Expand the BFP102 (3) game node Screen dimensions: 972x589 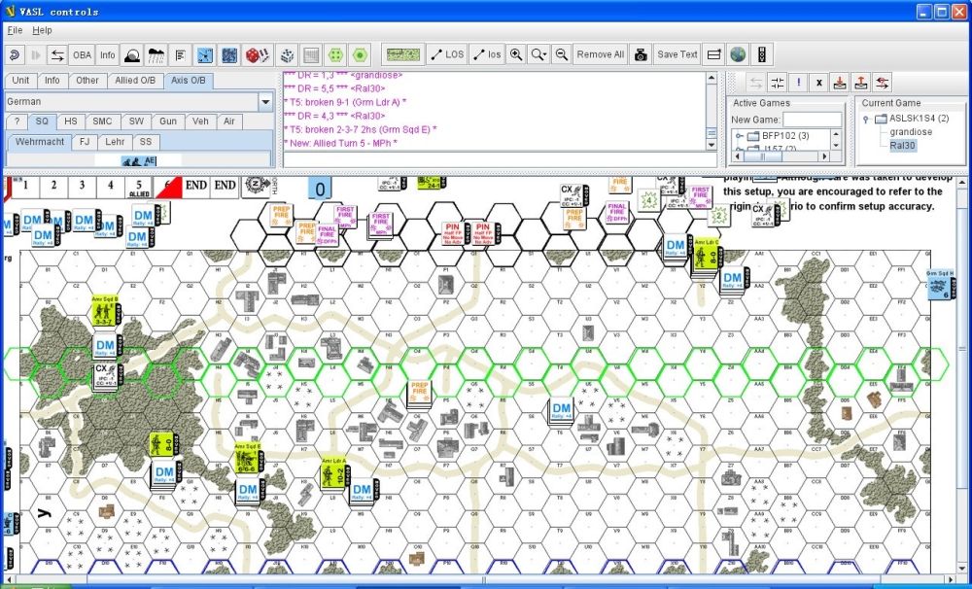point(740,136)
